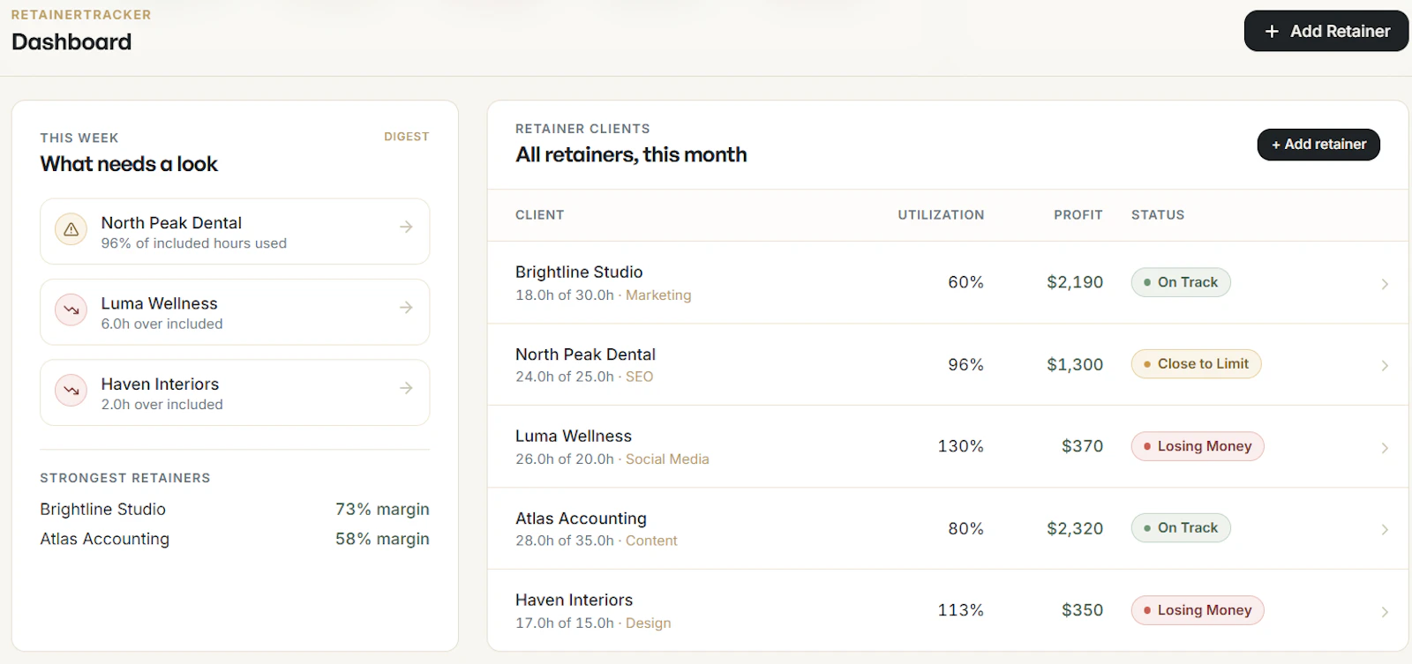Click the arrow on the North Peak Dental digest card
Viewport: 1412px width, 664px height.
coord(406,227)
